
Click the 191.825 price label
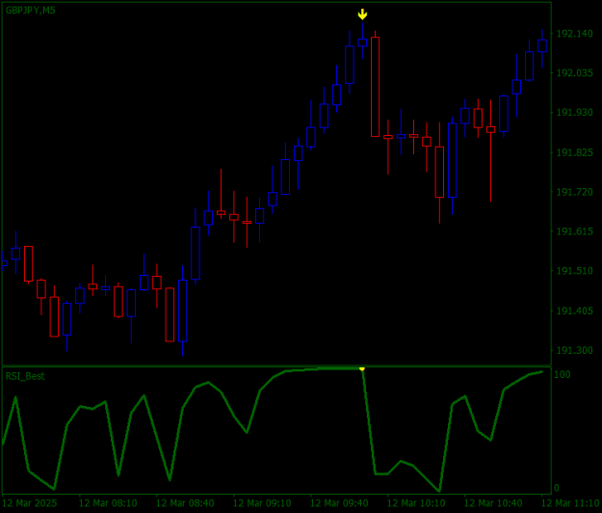click(574, 152)
